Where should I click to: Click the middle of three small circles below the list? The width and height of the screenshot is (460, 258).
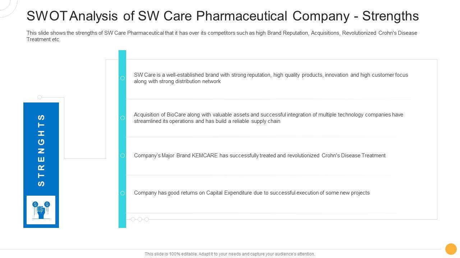140,219
